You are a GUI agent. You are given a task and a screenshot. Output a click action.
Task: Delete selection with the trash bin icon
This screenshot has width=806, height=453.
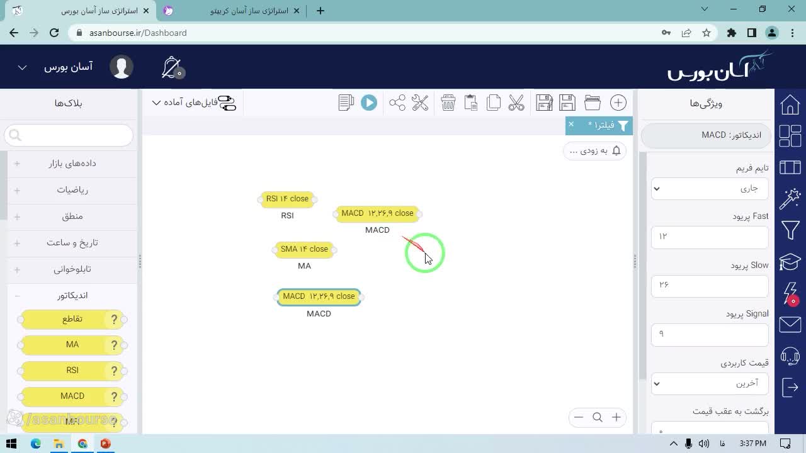448,103
